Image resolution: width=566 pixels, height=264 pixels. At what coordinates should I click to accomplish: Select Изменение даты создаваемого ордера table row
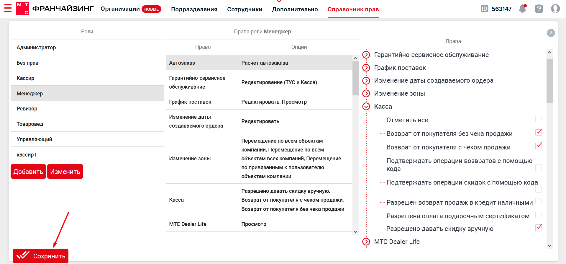click(259, 121)
